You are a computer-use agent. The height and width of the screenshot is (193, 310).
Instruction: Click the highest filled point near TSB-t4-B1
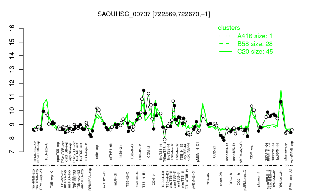tap(144, 90)
